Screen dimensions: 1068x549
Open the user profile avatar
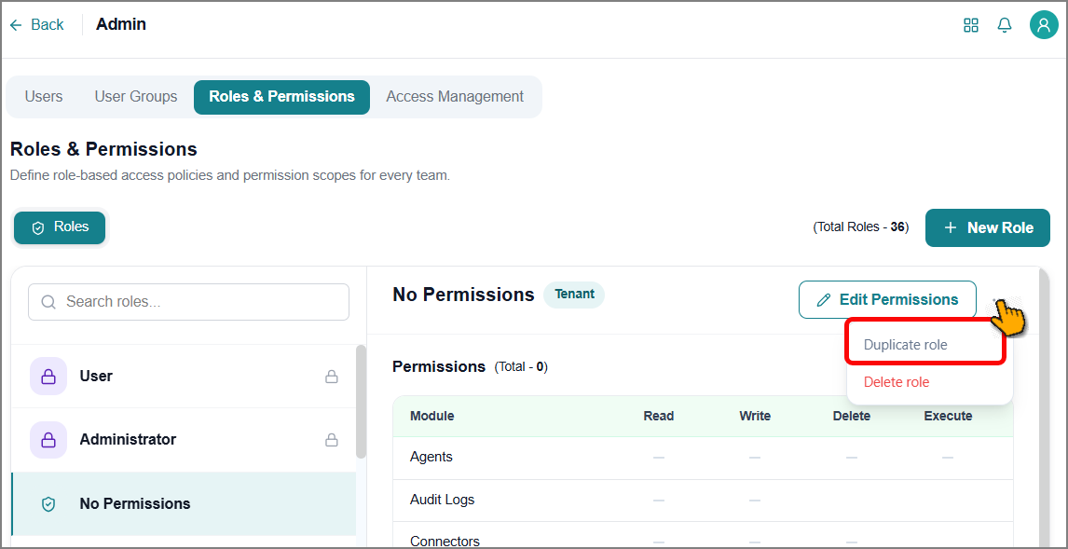pyautogui.click(x=1044, y=25)
